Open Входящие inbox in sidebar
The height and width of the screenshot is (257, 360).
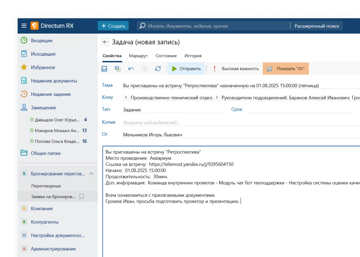42,41
